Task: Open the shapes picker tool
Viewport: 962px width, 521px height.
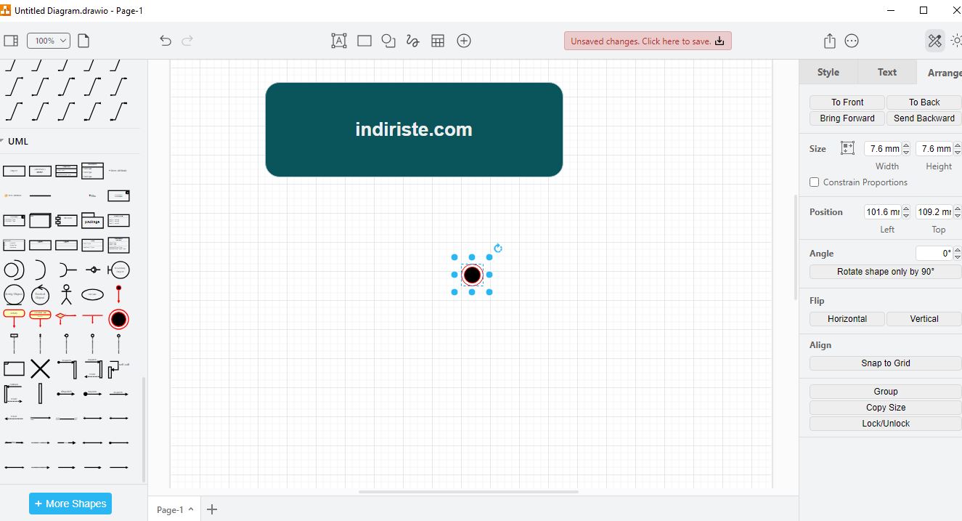Action: coord(388,41)
